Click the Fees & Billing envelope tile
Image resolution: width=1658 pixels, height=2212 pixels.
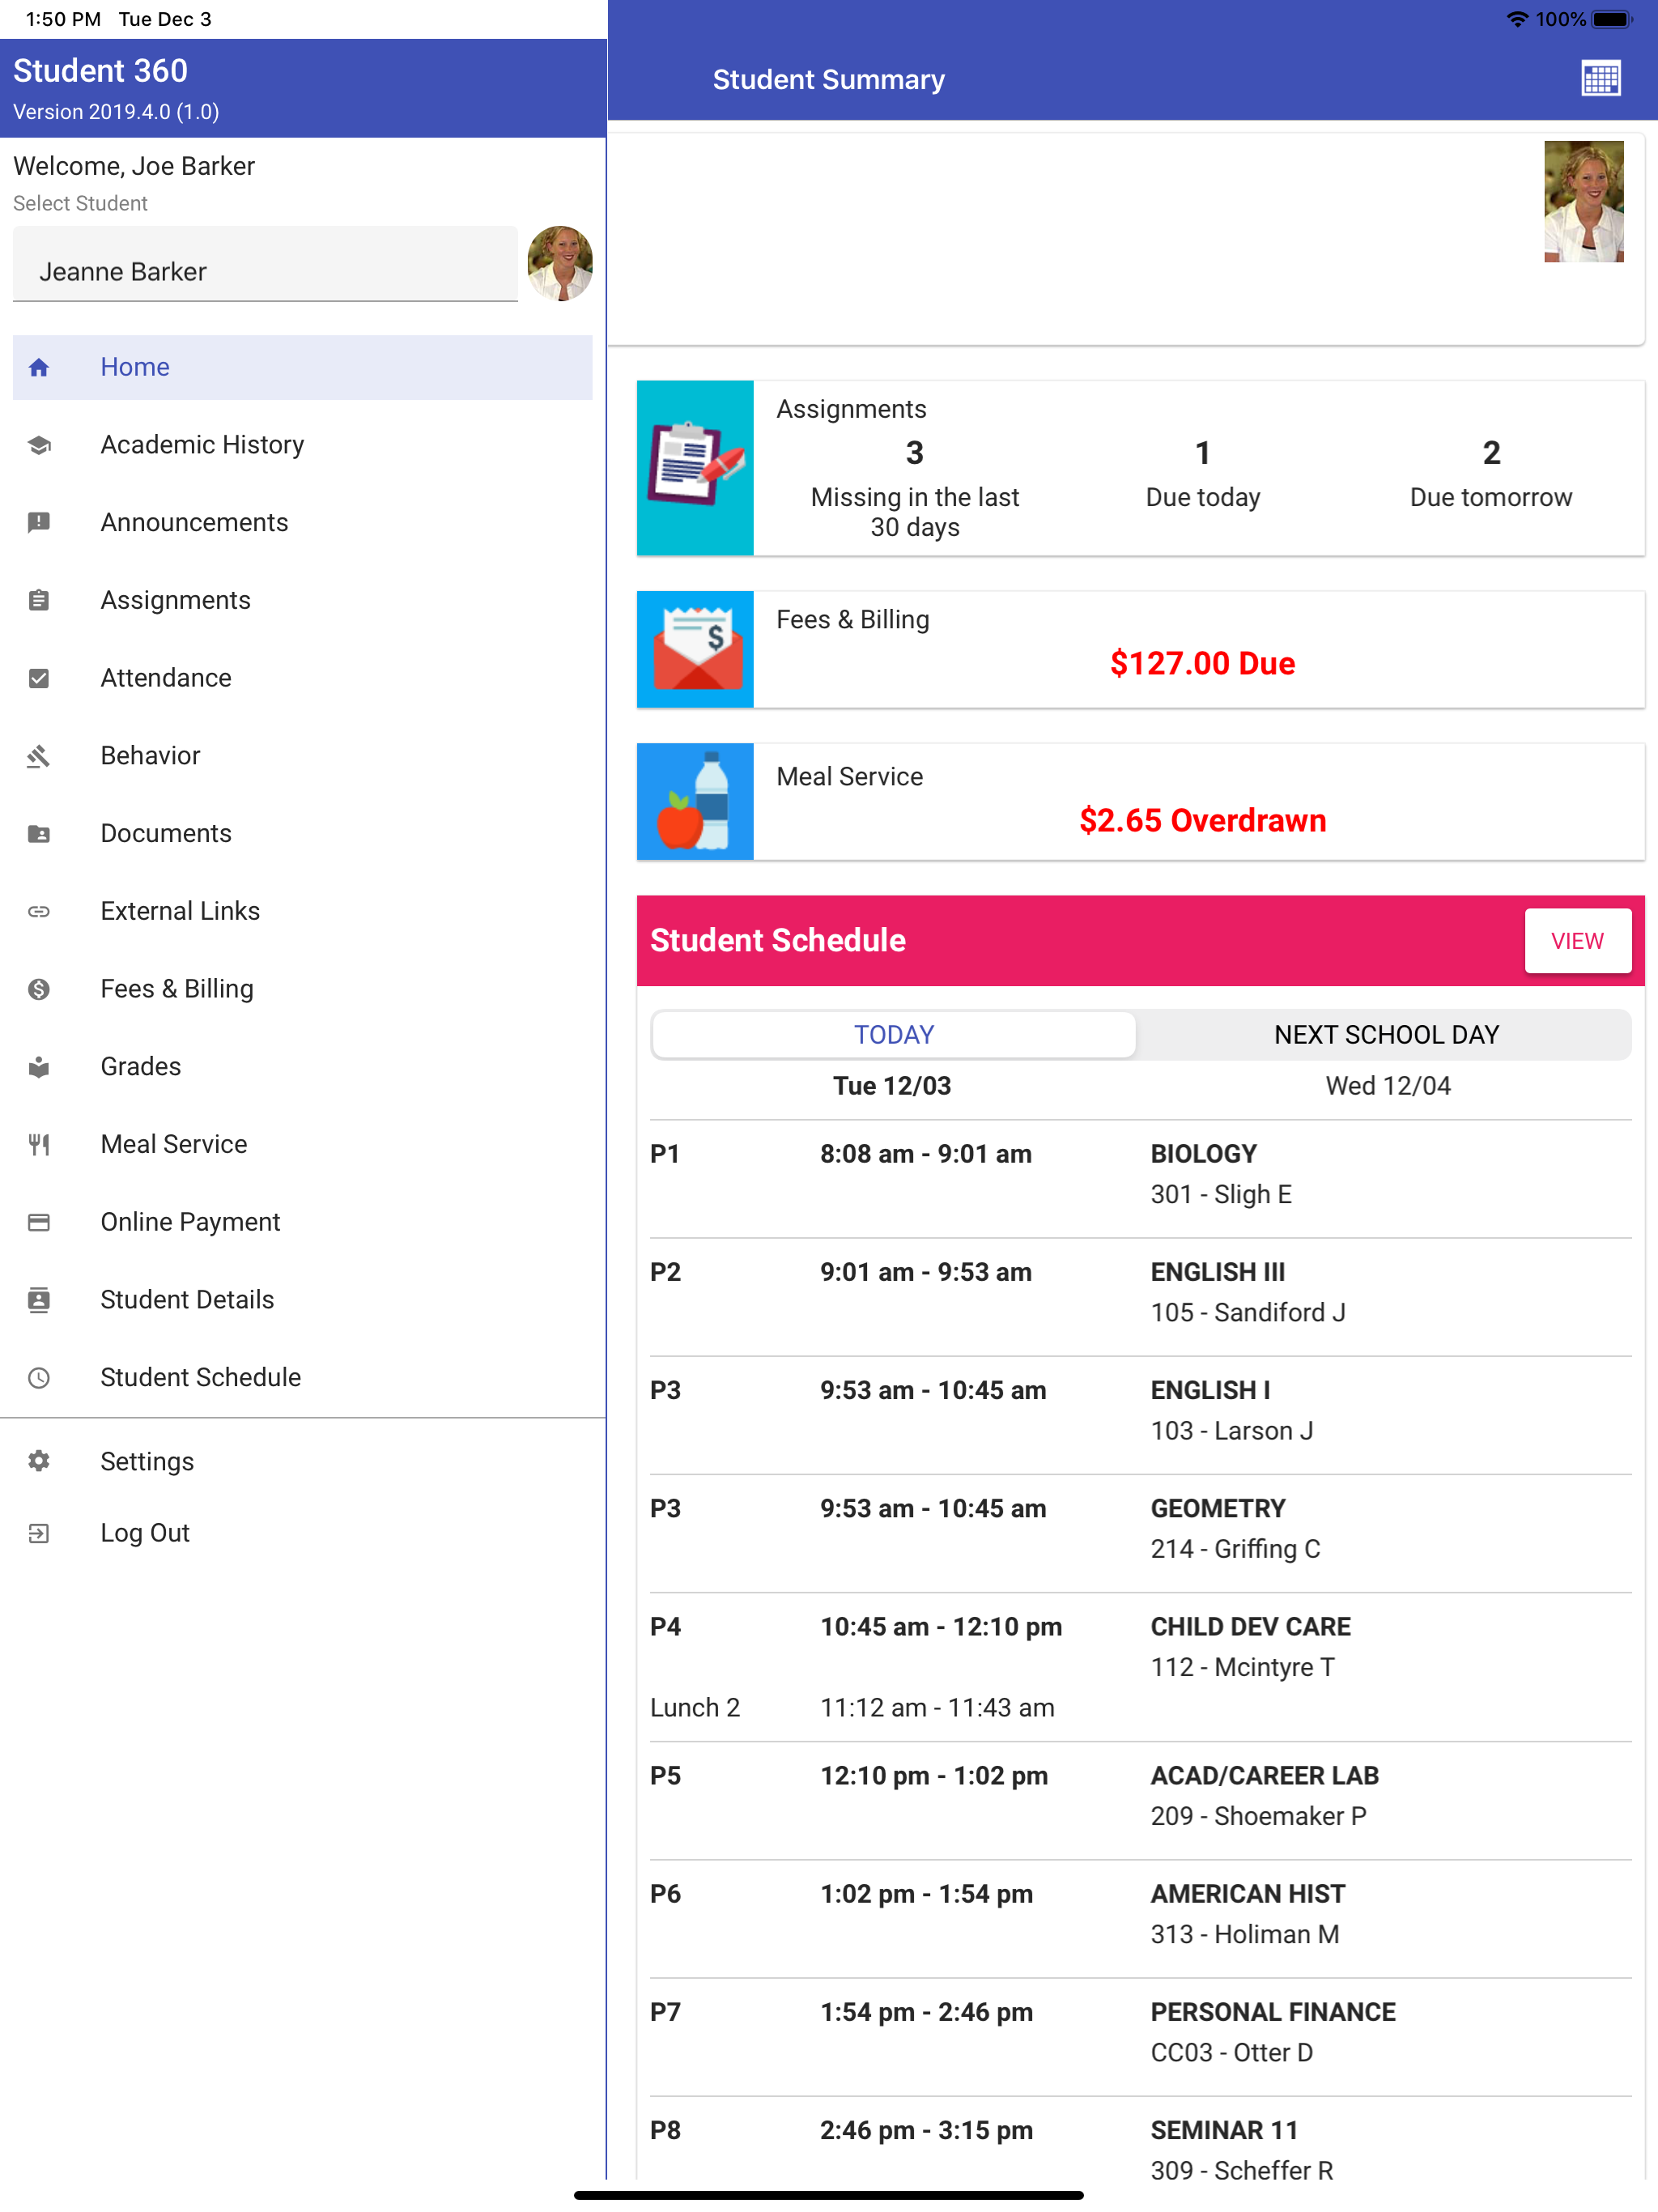695,649
